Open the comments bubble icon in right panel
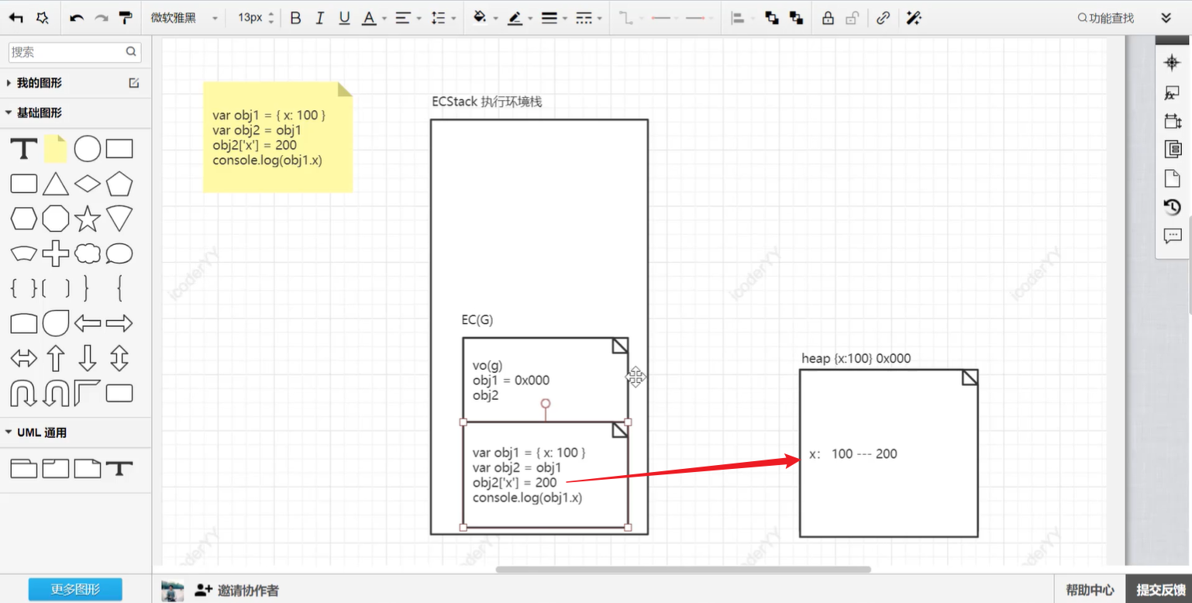Screen dimensions: 1192x603 coord(1172,236)
